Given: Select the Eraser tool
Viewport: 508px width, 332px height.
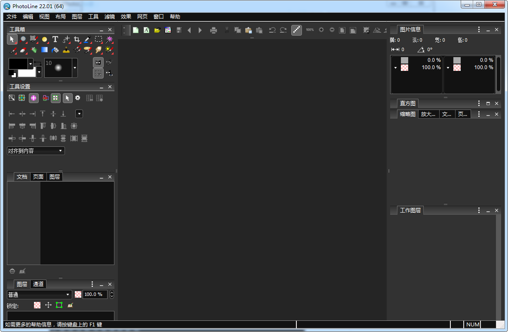Looking at the screenshot, I should click(x=23, y=50).
